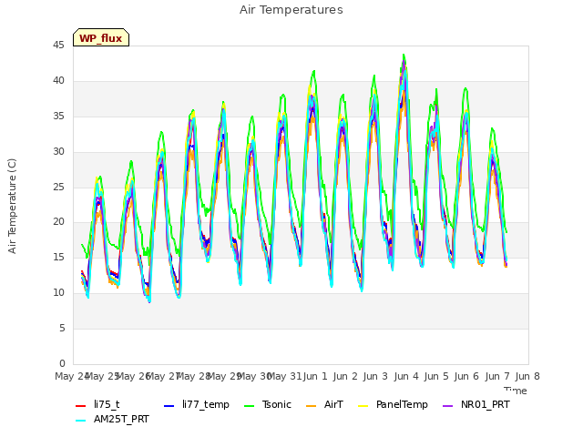This screenshot has height=437, width=583.
Task: Click the 30 y-axis tick label
Action: pos(58,152)
